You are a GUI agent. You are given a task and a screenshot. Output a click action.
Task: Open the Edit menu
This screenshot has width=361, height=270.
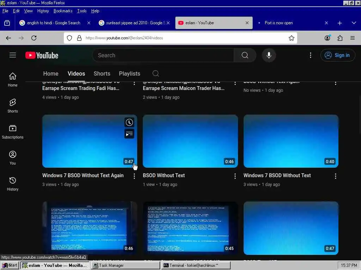(x=16, y=11)
